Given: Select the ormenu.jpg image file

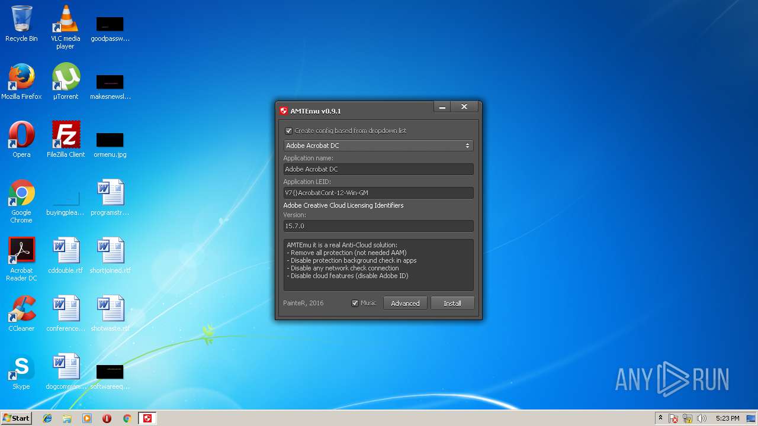Looking at the screenshot, I should click(x=110, y=144).
